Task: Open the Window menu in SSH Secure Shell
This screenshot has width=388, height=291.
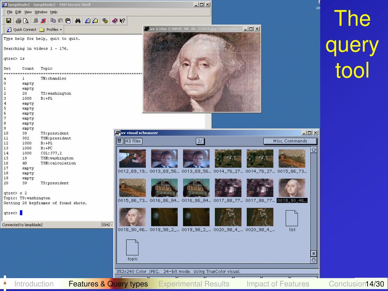Action: click(x=41, y=12)
